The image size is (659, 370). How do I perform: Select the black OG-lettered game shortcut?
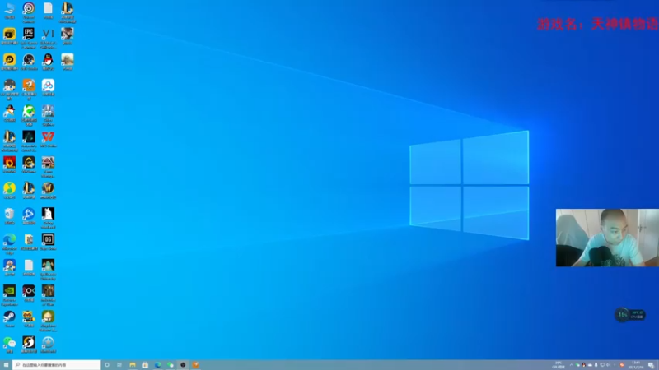tap(48, 241)
